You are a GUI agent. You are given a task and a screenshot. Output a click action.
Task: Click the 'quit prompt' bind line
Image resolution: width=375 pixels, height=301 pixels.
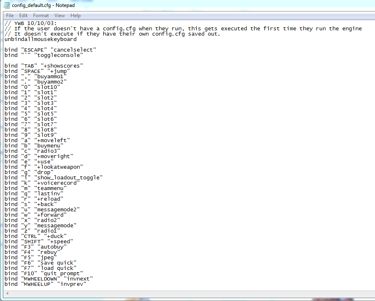(44, 274)
